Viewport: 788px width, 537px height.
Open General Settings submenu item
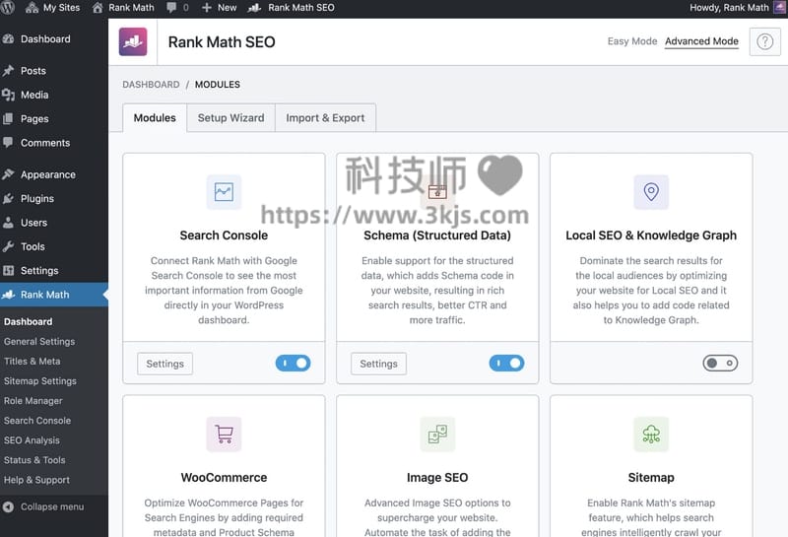point(39,341)
